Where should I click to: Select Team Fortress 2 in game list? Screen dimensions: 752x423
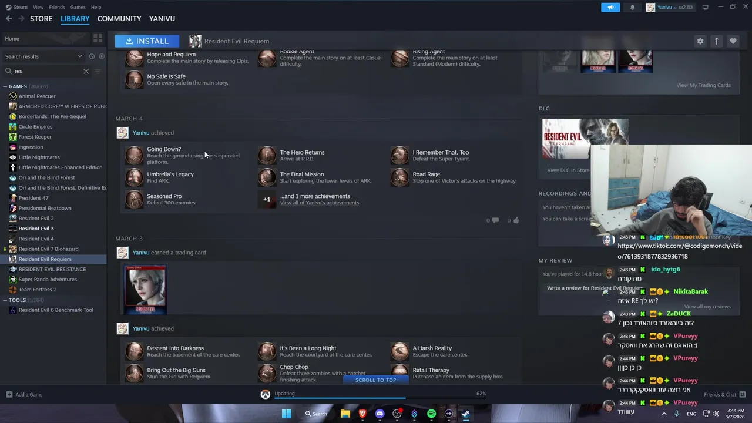point(38,290)
